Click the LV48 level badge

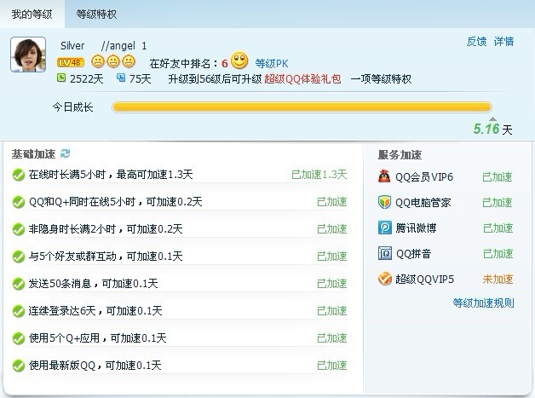pos(71,62)
